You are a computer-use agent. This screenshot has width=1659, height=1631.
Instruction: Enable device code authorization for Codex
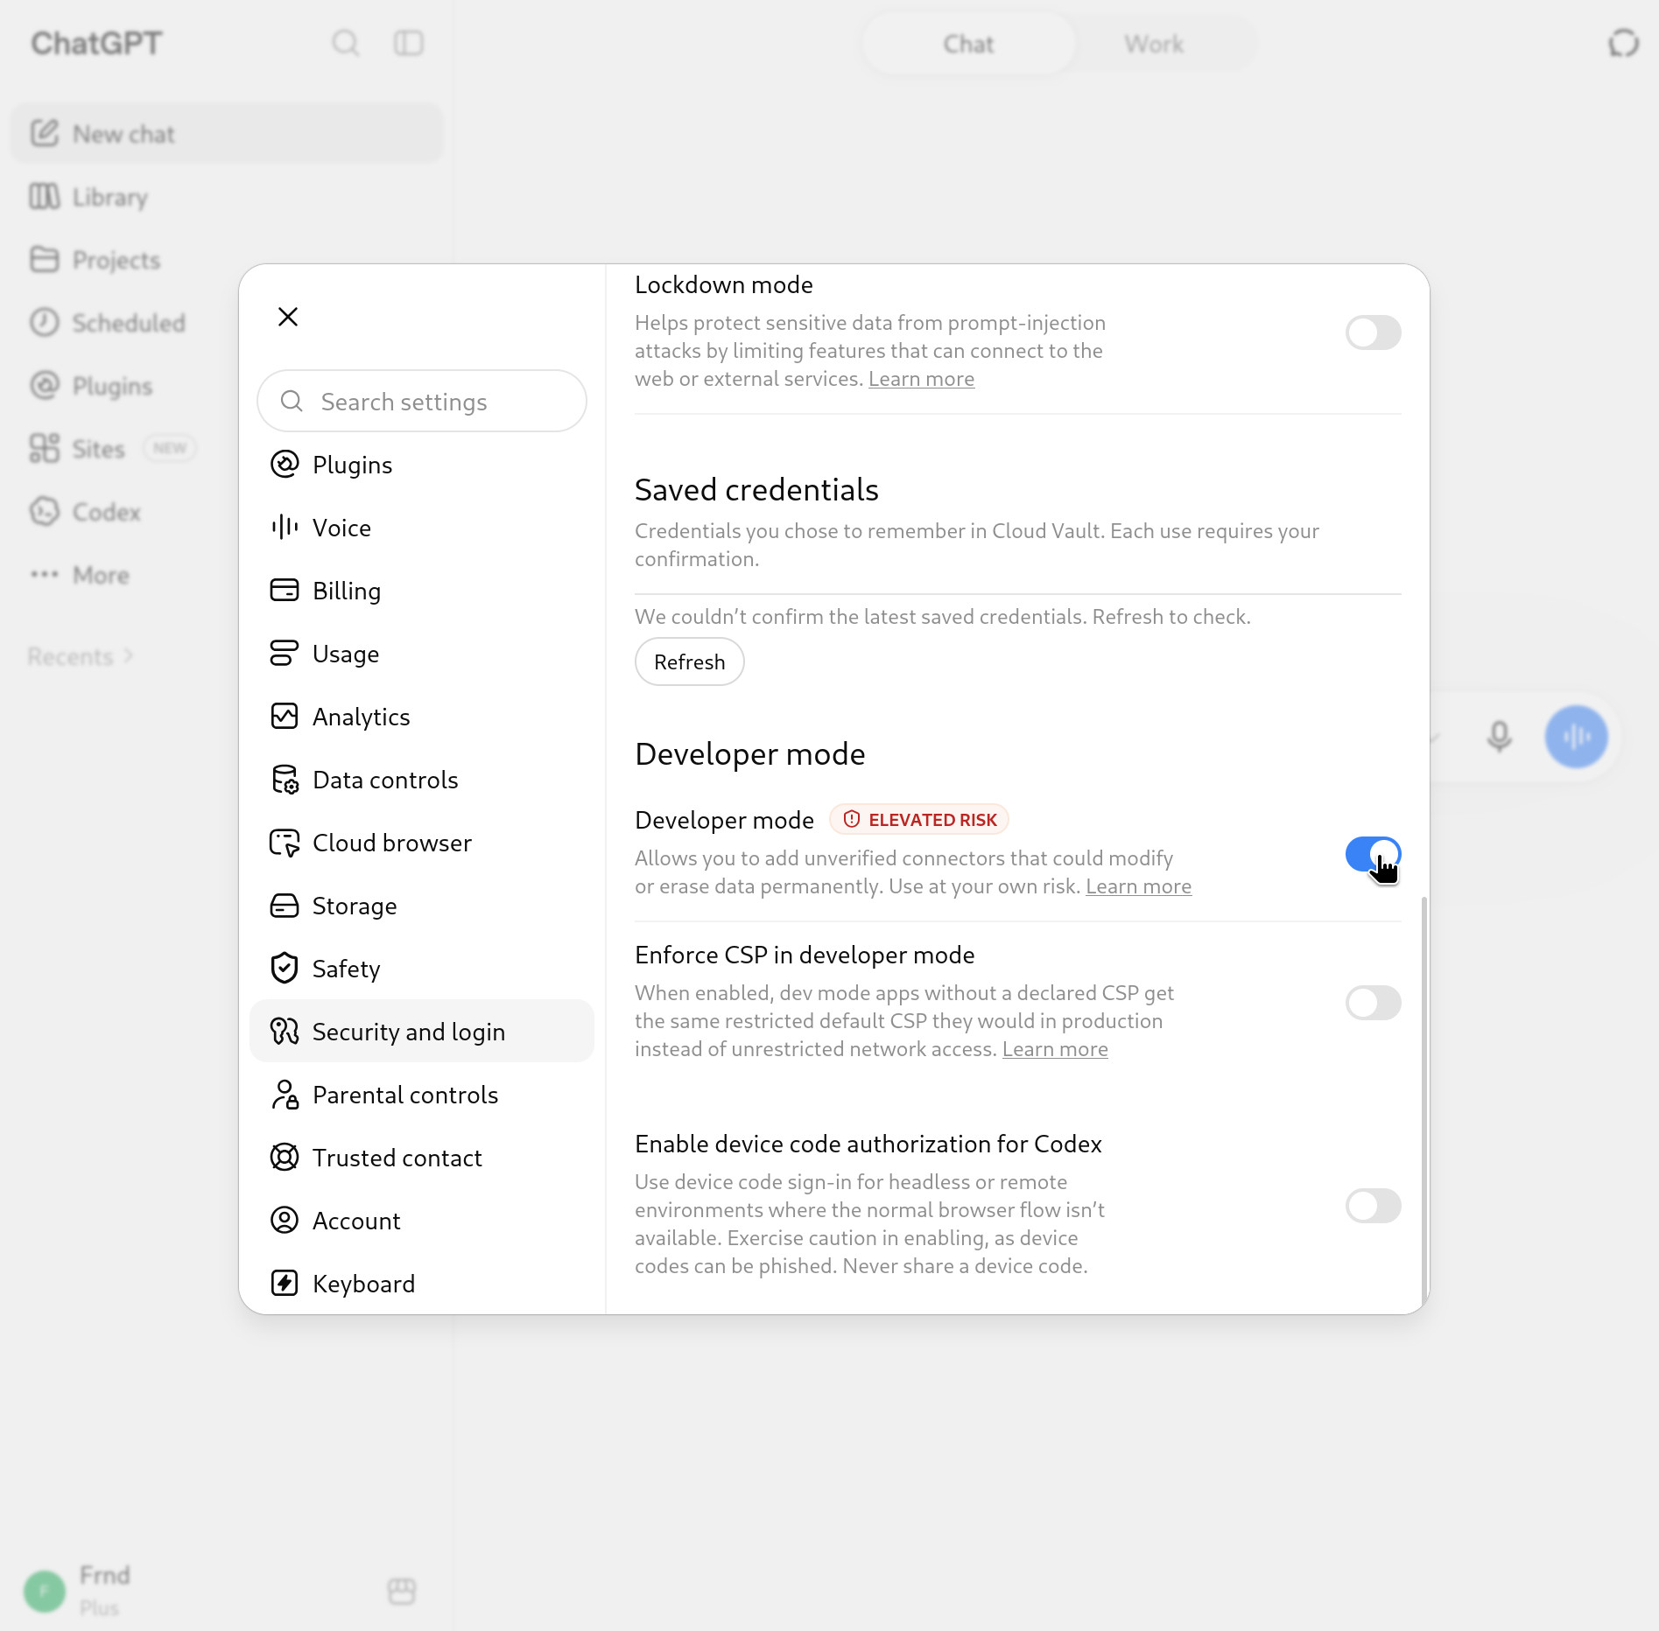(x=1373, y=1206)
